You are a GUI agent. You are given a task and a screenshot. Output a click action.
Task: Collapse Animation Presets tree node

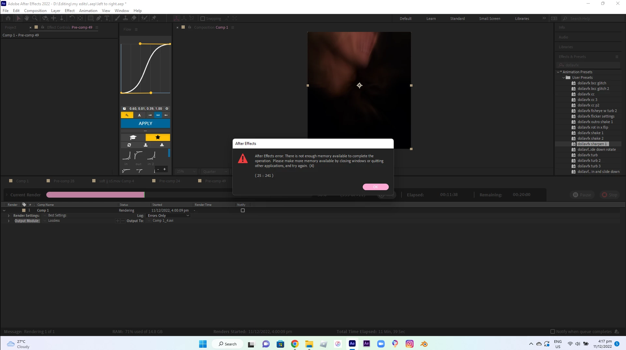[558, 72]
